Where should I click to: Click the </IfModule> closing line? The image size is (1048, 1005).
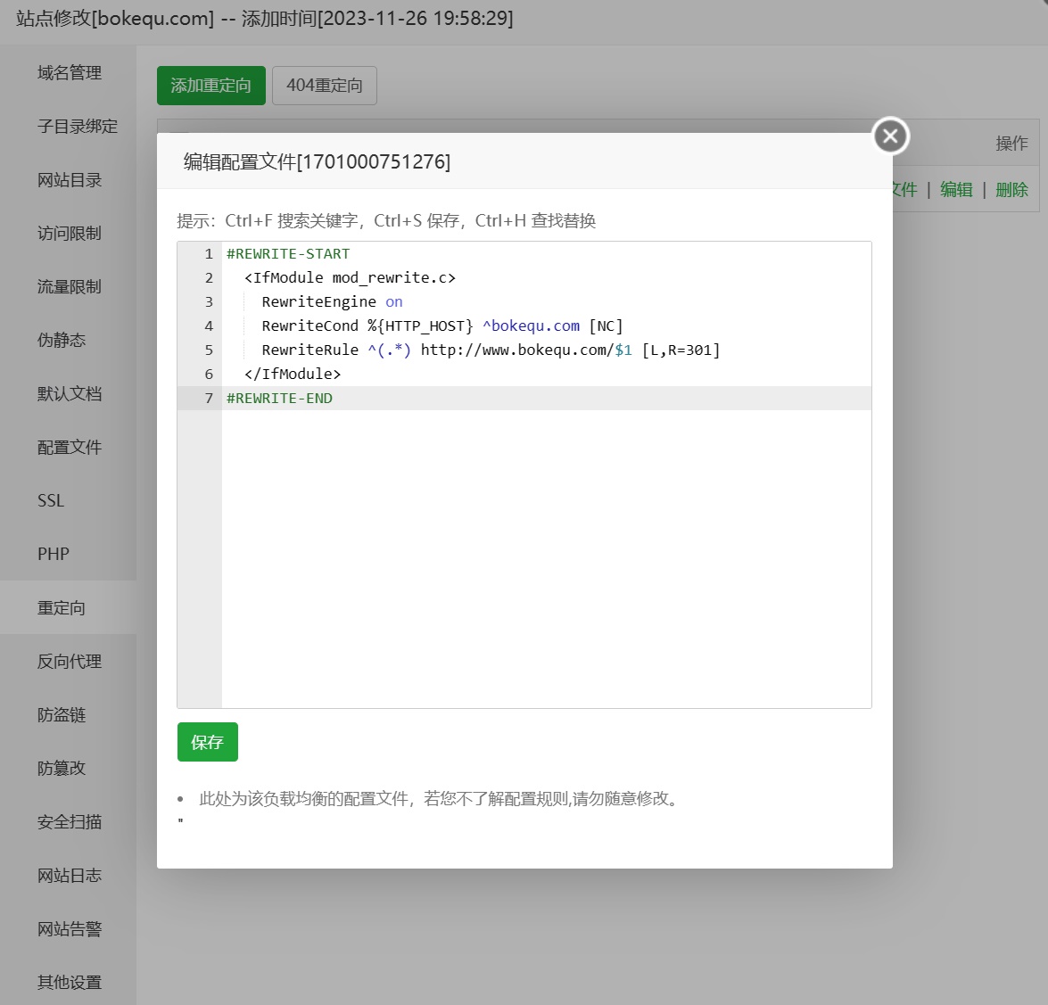pyautogui.click(x=292, y=375)
